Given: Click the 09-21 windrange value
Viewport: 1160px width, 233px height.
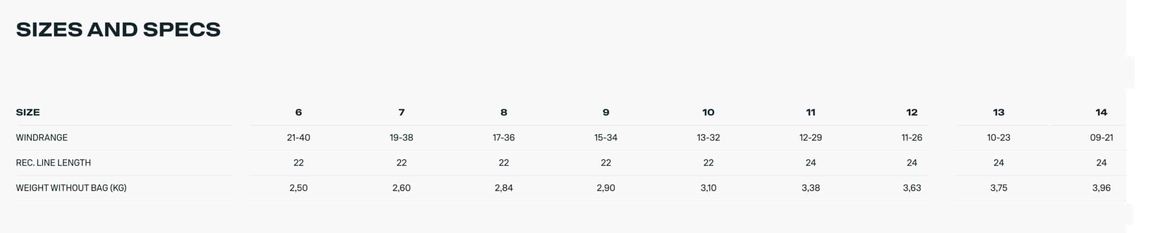Looking at the screenshot, I should coord(1101,138).
